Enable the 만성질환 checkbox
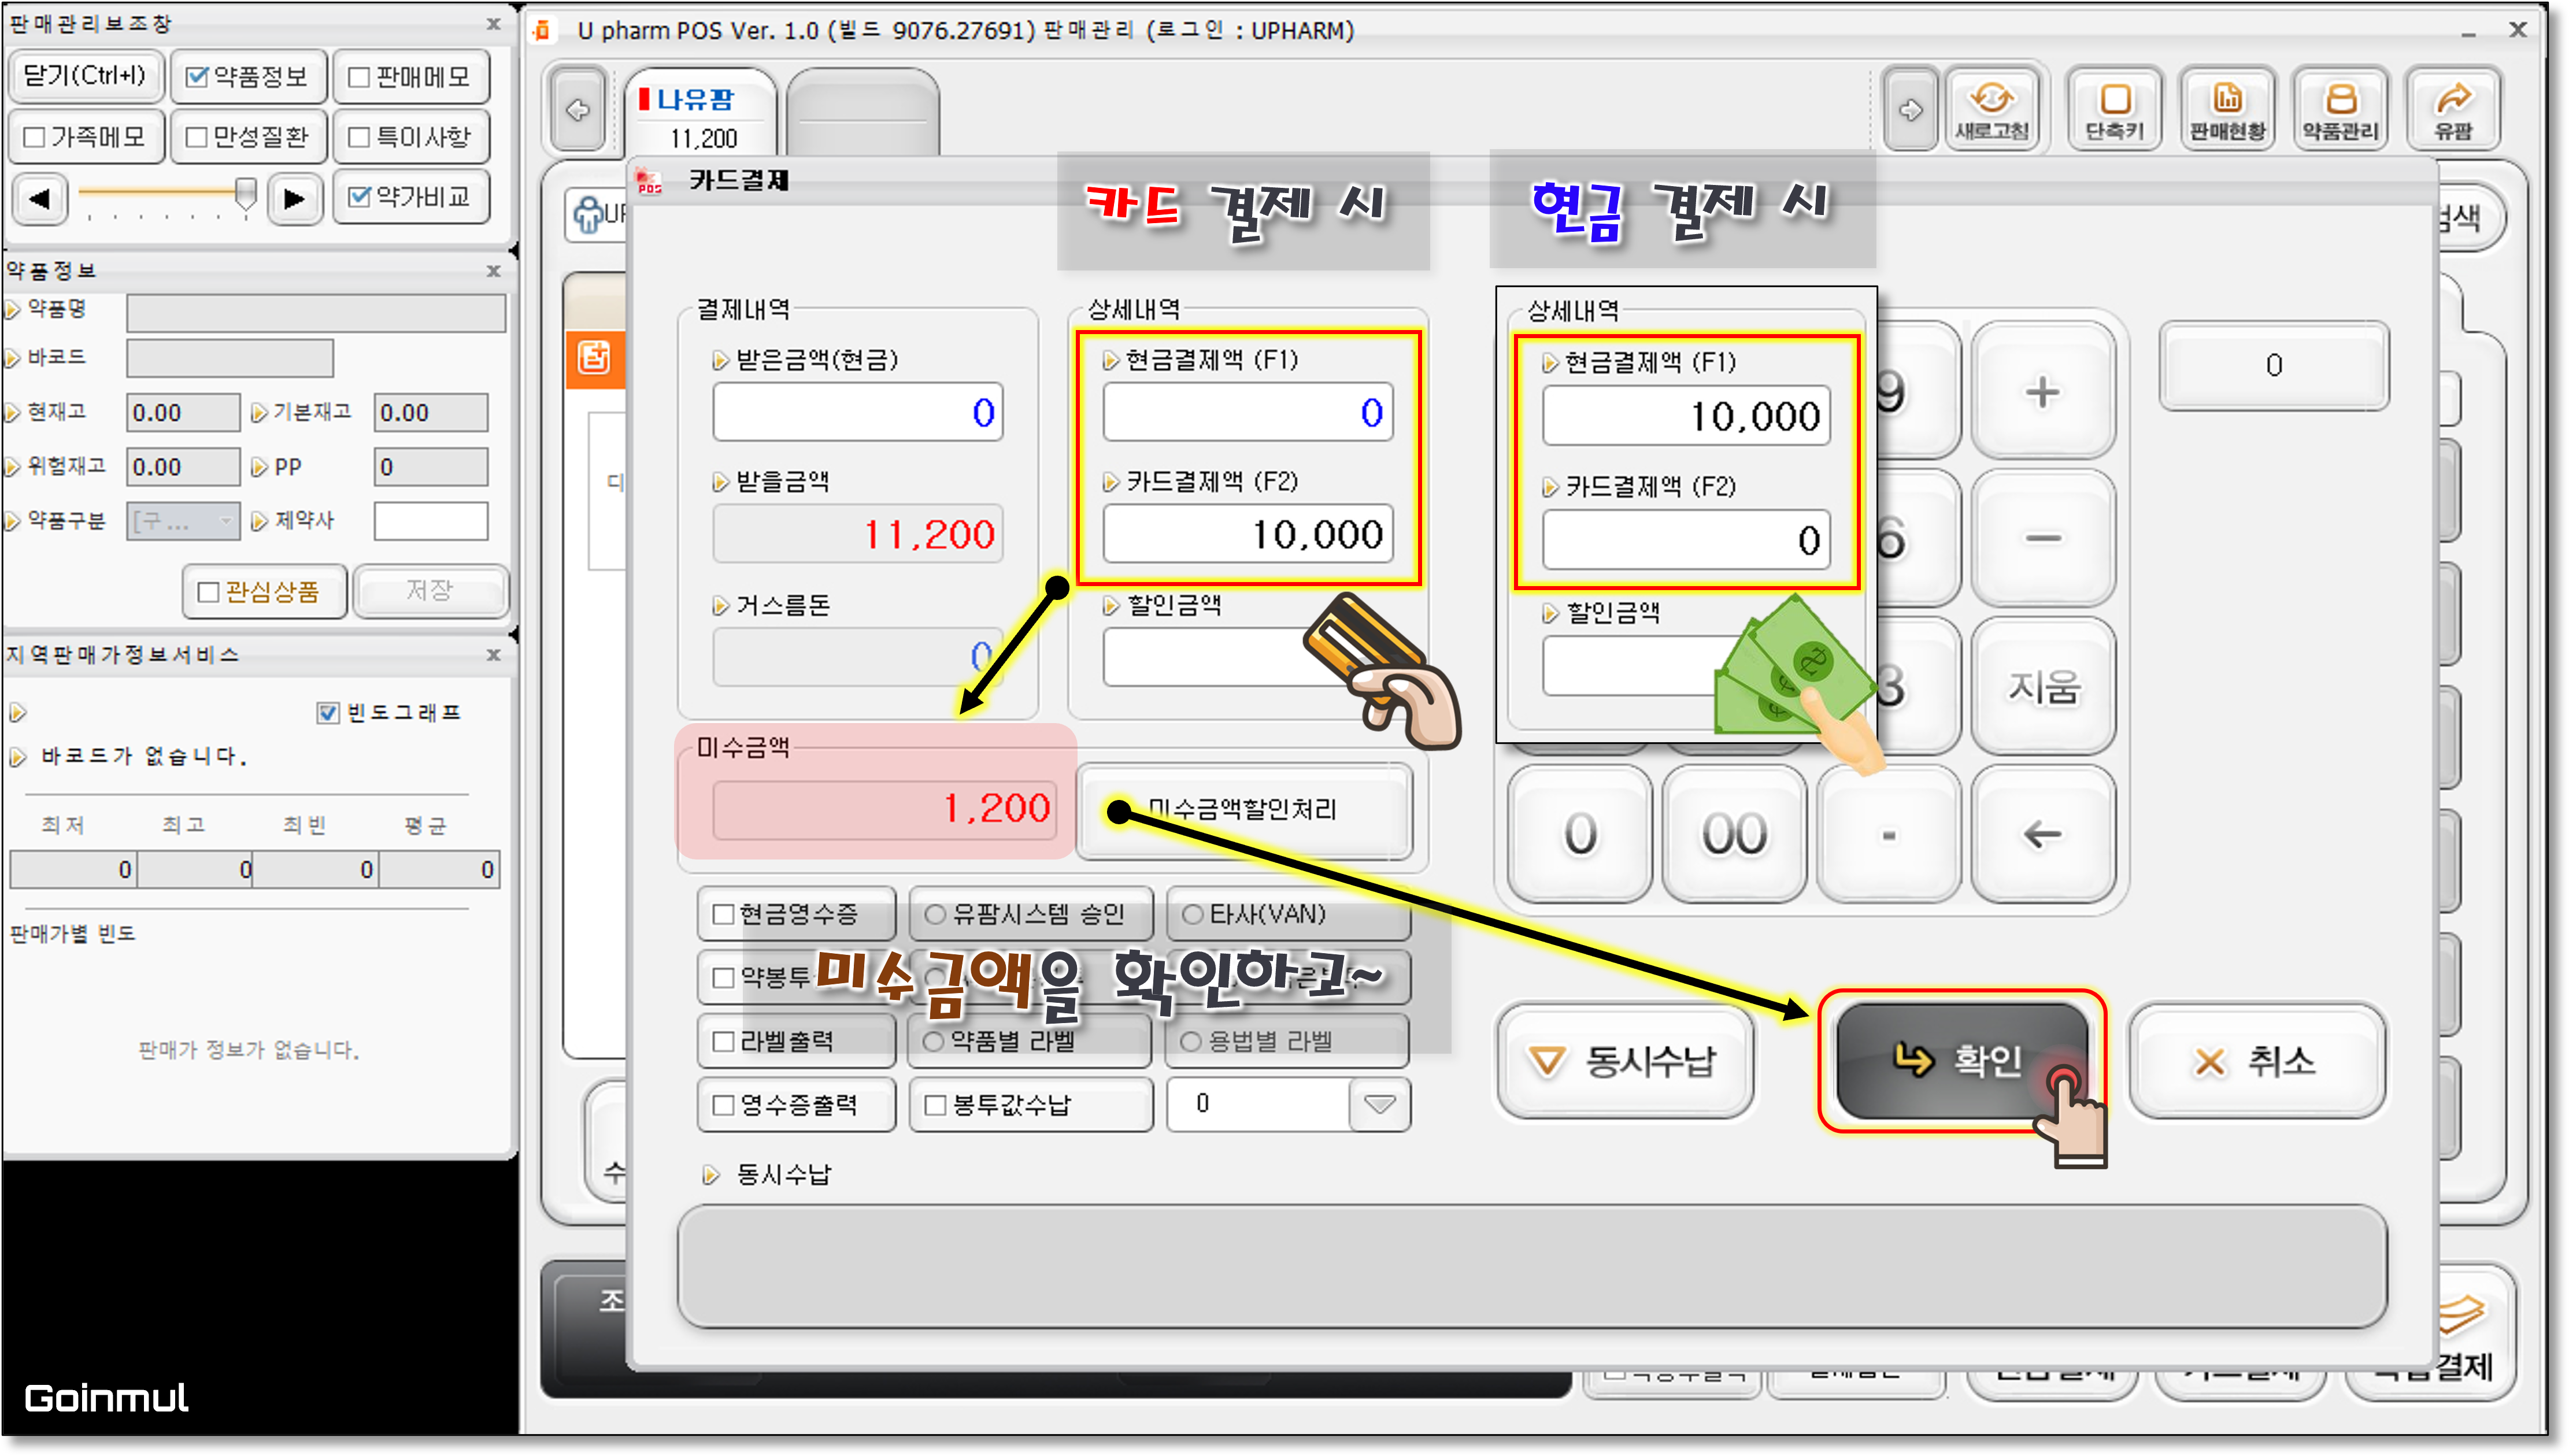 click(x=197, y=137)
